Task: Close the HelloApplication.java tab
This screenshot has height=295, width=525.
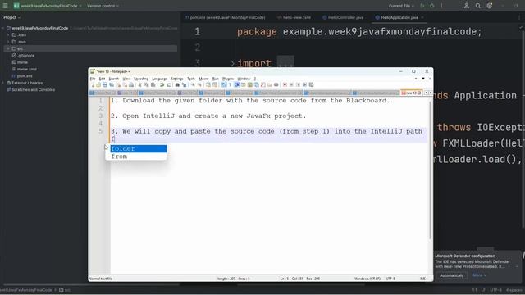Action: [x=422, y=17]
